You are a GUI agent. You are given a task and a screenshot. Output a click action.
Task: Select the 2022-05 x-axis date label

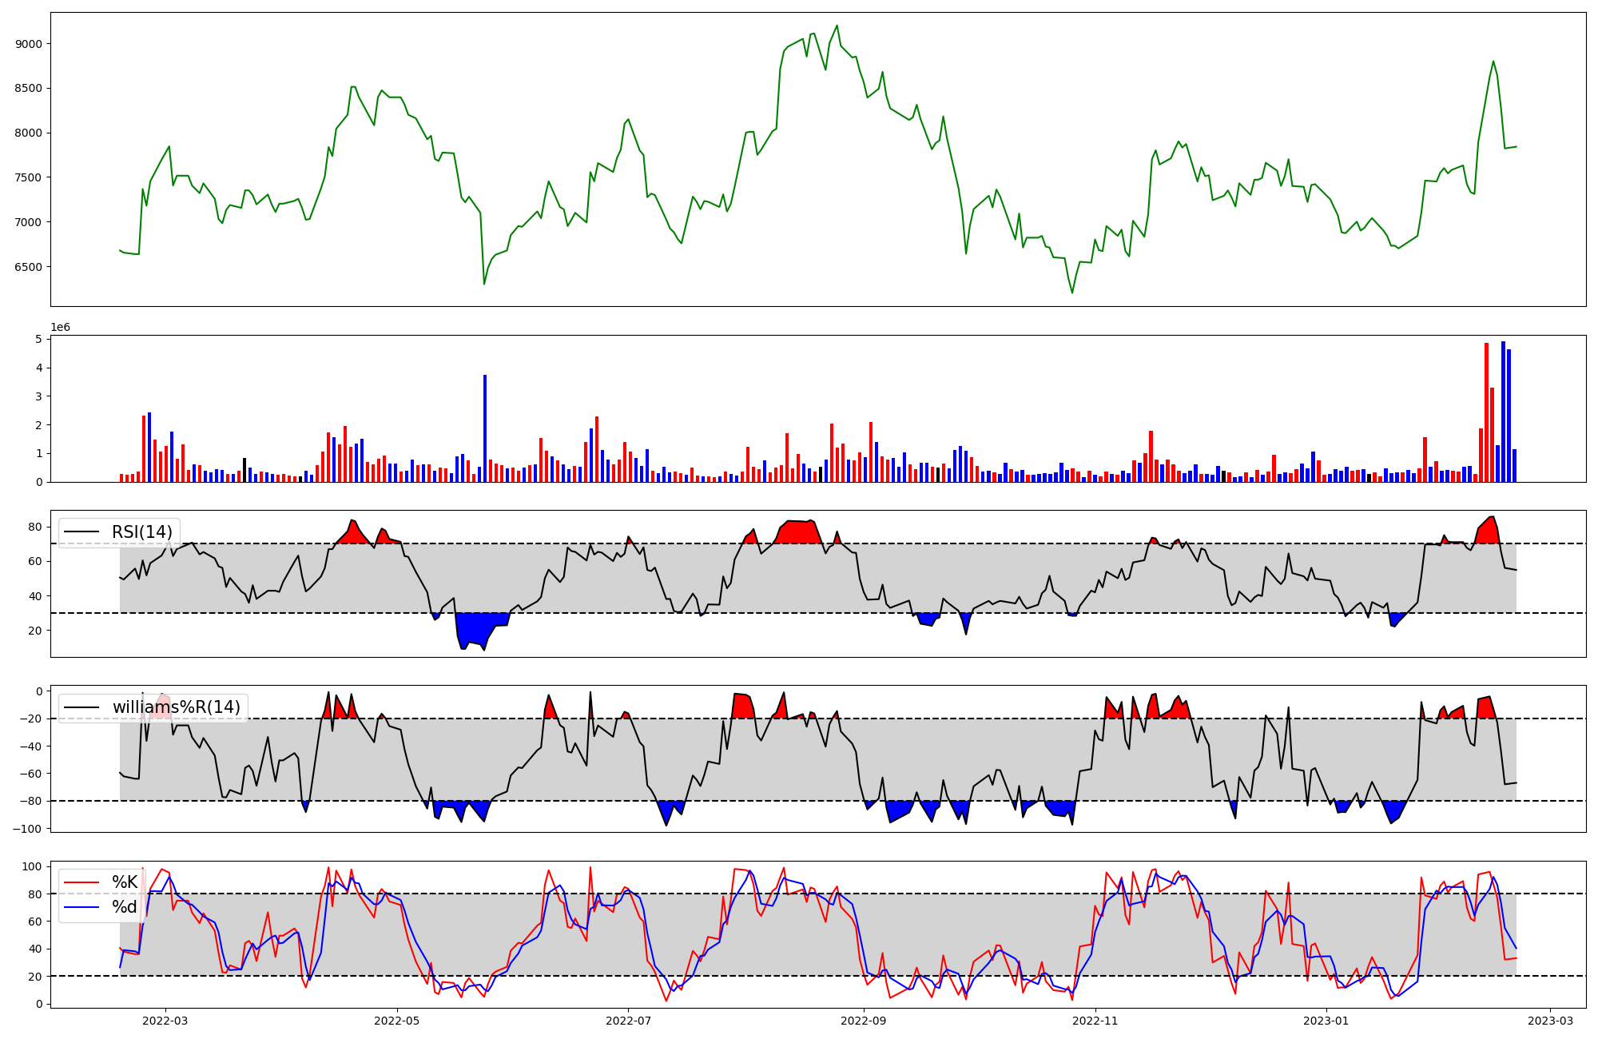(396, 1021)
